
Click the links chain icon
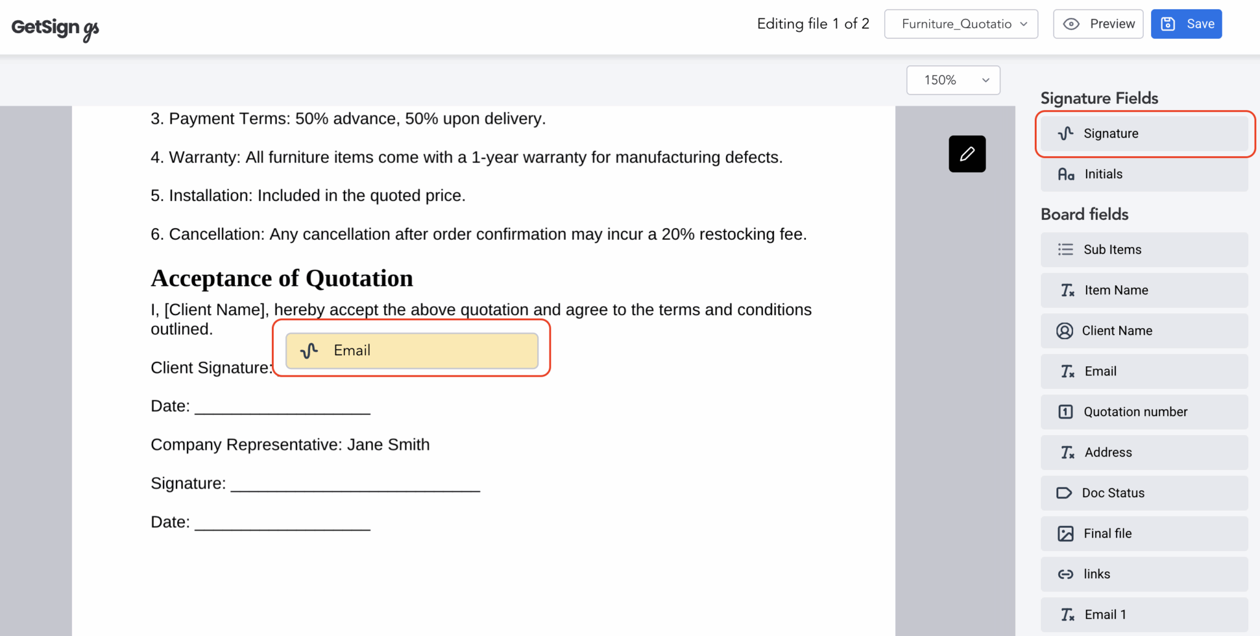click(x=1065, y=574)
